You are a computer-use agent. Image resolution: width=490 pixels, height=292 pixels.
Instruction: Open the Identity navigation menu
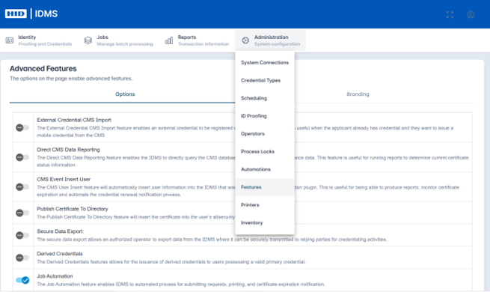coord(39,40)
